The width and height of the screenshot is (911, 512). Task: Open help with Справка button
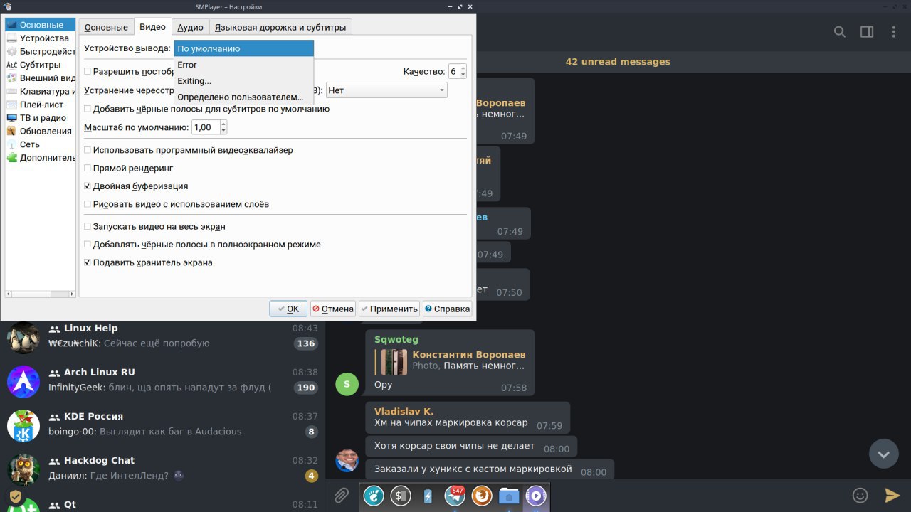tap(447, 309)
